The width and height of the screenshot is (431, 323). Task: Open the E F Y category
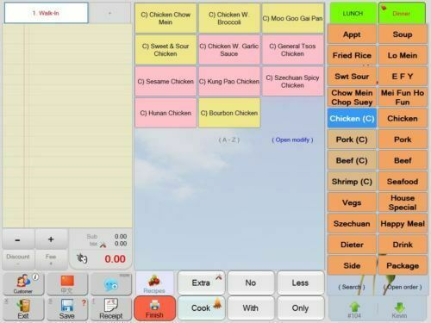coord(403,77)
